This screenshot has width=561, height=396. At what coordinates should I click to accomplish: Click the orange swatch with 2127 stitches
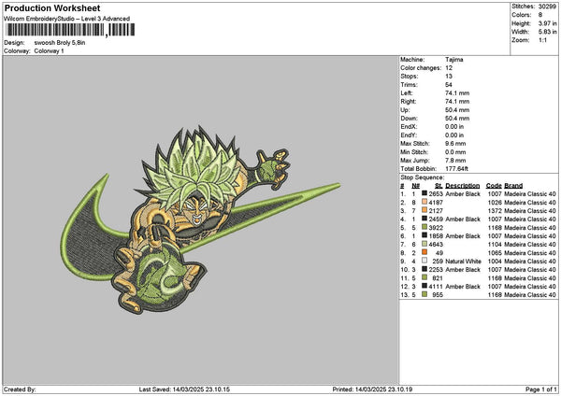point(425,210)
